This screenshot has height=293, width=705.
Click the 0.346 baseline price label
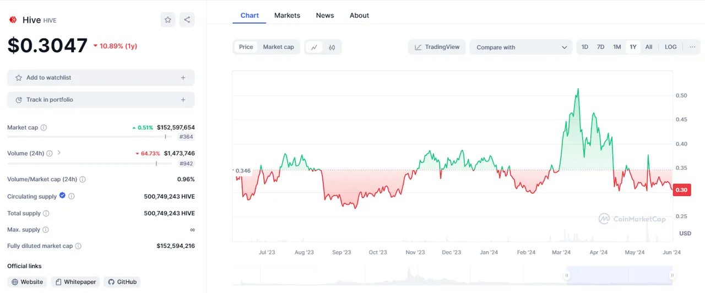point(243,171)
